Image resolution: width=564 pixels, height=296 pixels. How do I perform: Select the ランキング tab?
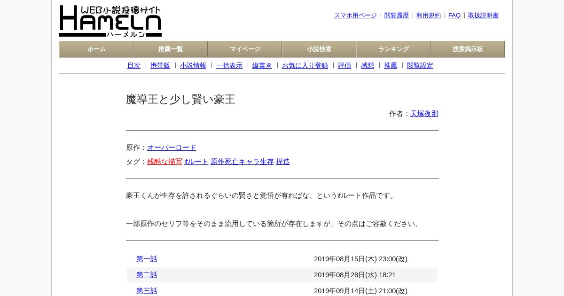coord(393,49)
